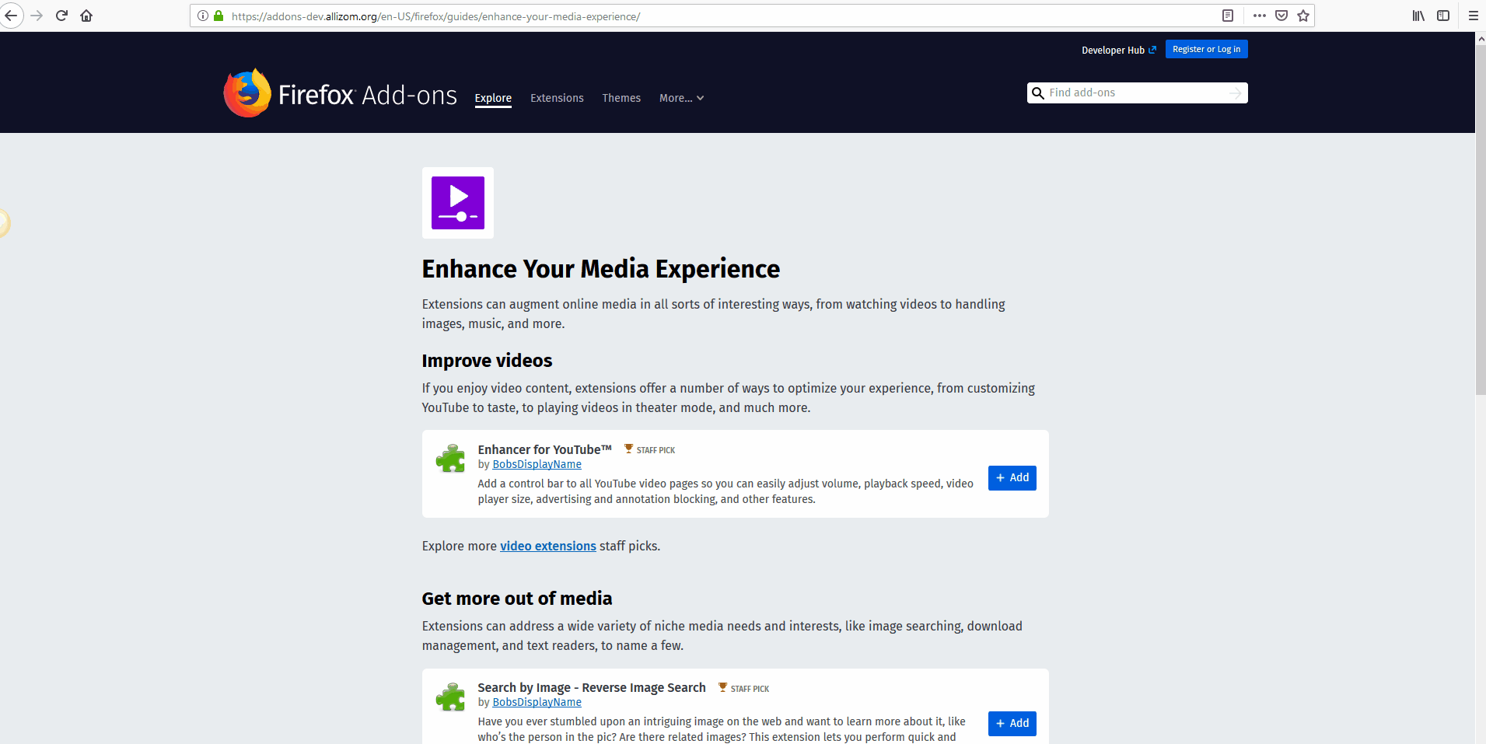Open the browser home page icon
1486x744 pixels.
click(86, 16)
